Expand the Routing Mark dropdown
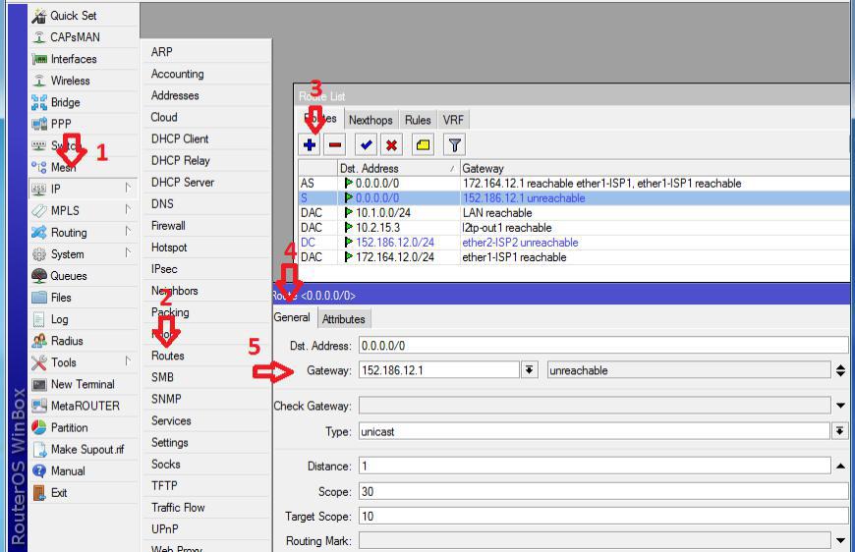Viewport: 855px width, 552px height. coord(840,540)
